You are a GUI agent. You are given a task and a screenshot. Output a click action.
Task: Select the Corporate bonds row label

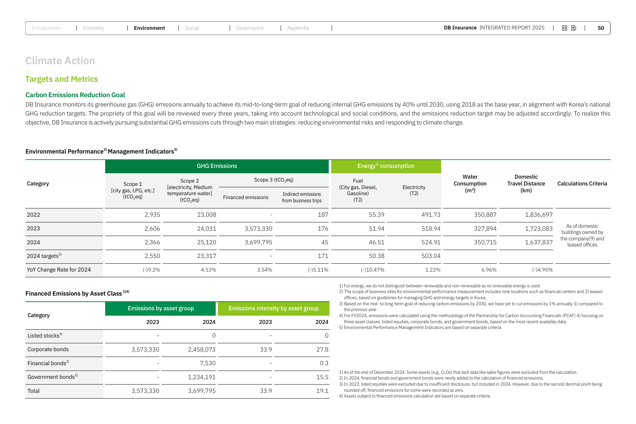pyautogui.click(x=48, y=349)
